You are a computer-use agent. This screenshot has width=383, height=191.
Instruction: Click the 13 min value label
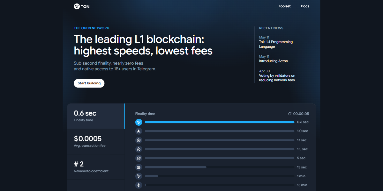(302, 185)
